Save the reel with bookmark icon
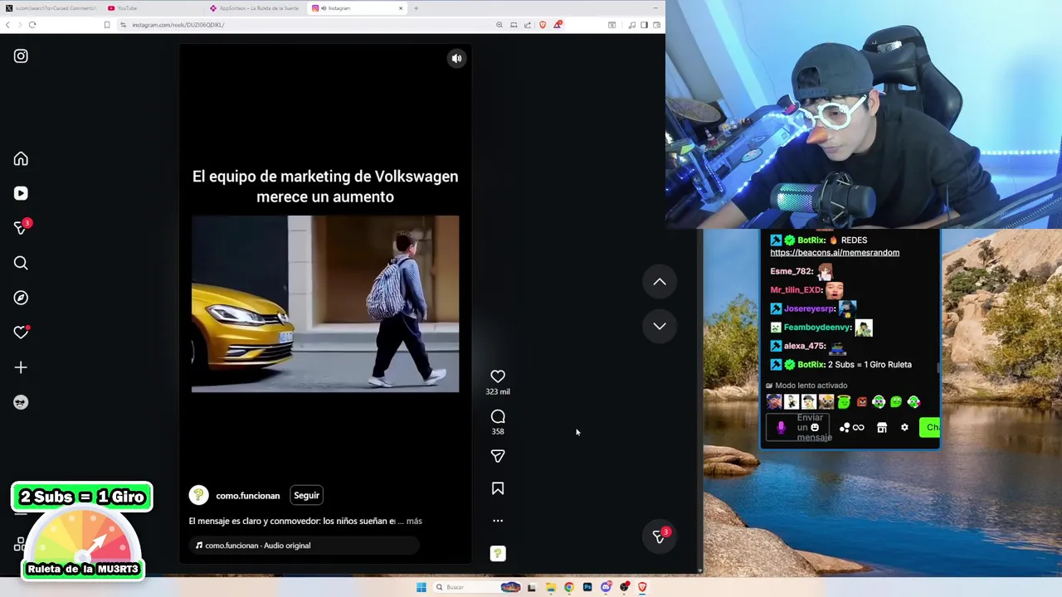1062x597 pixels. coord(498,488)
